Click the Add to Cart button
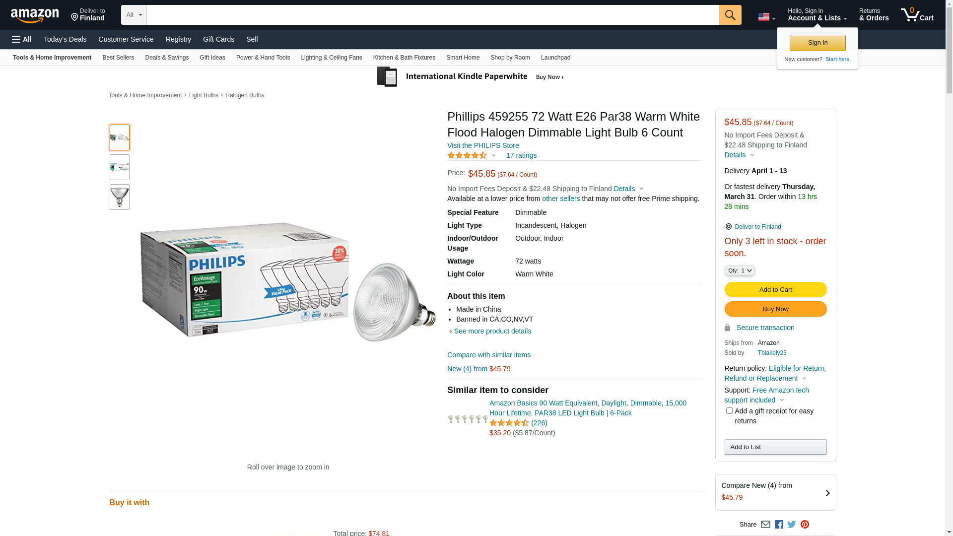 point(775,290)
